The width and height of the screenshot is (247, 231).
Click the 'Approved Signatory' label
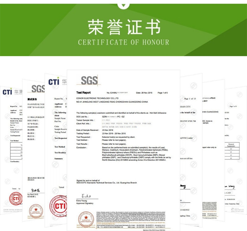click(85, 203)
